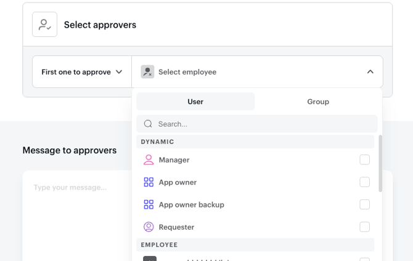Viewport: 413px width, 261px height.
Task: Click the App owner grid icon
Action: (x=149, y=182)
